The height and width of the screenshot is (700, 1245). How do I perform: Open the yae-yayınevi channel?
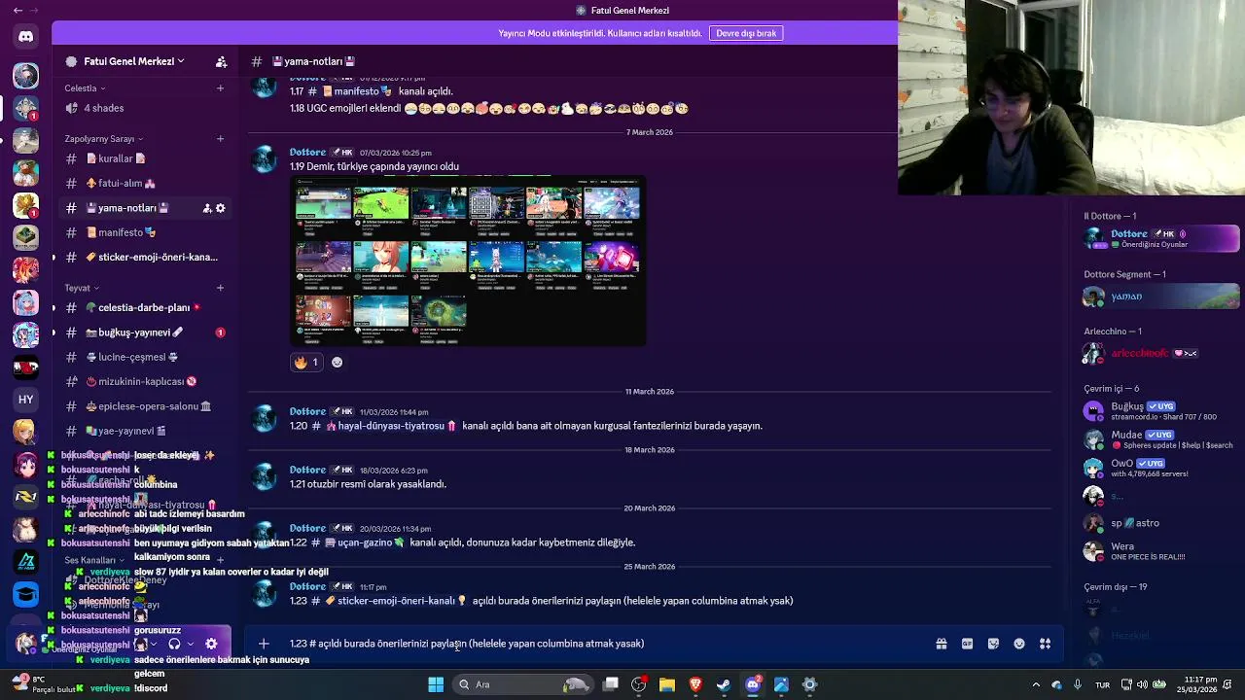tap(143, 431)
